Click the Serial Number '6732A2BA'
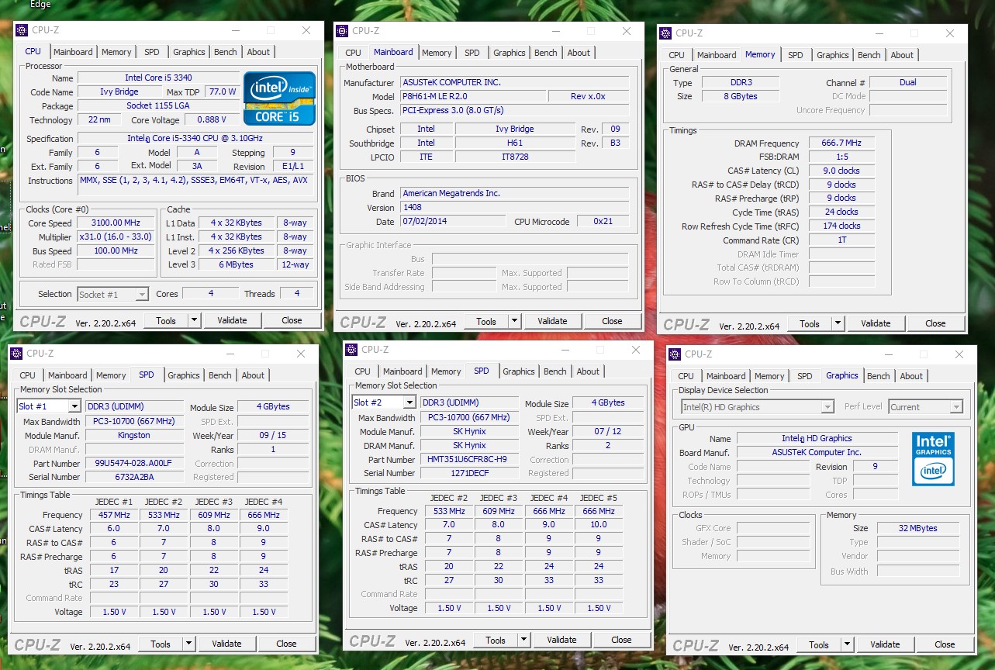This screenshot has width=995, height=670. [x=134, y=478]
